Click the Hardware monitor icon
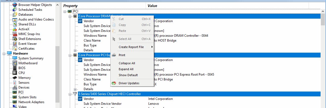 tap(9, 53)
